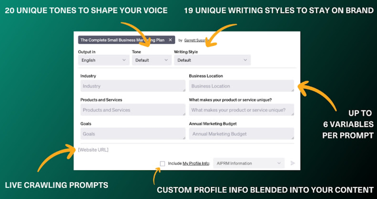Open the My Profile Info link
Viewport: 377px width, 199px height.
196,163
